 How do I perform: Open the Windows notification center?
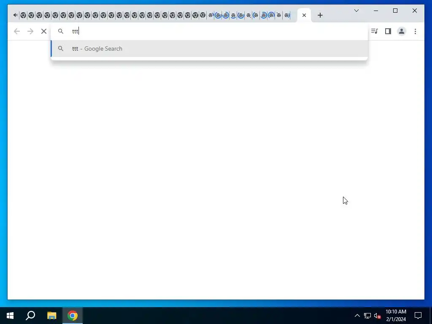[x=418, y=316]
